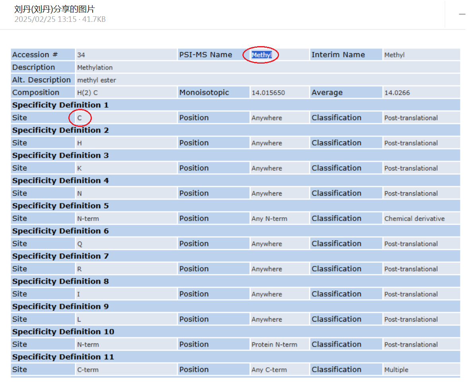The width and height of the screenshot is (471, 382).
Task: Click the Any N-term position value
Action: click(269, 219)
